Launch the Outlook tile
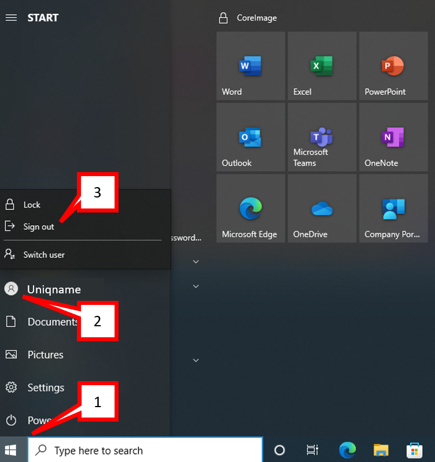The width and height of the screenshot is (435, 462). 250,137
